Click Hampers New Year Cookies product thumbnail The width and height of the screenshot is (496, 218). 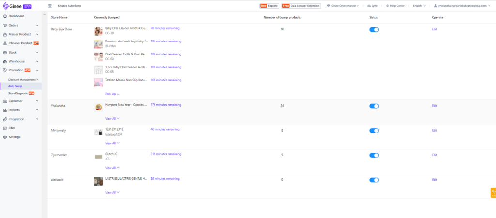(x=98, y=107)
